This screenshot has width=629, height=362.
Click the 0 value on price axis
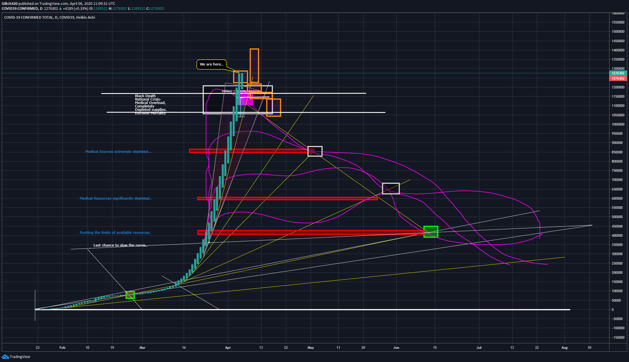[x=613, y=309]
